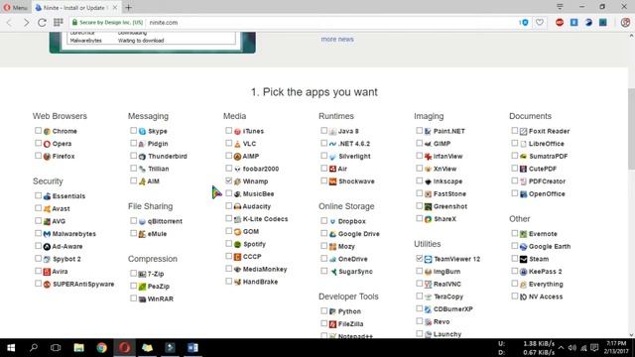Viewport: 635px width, 357px height.
Task: Open Opera speed dial grid icon
Action: [x=59, y=22]
